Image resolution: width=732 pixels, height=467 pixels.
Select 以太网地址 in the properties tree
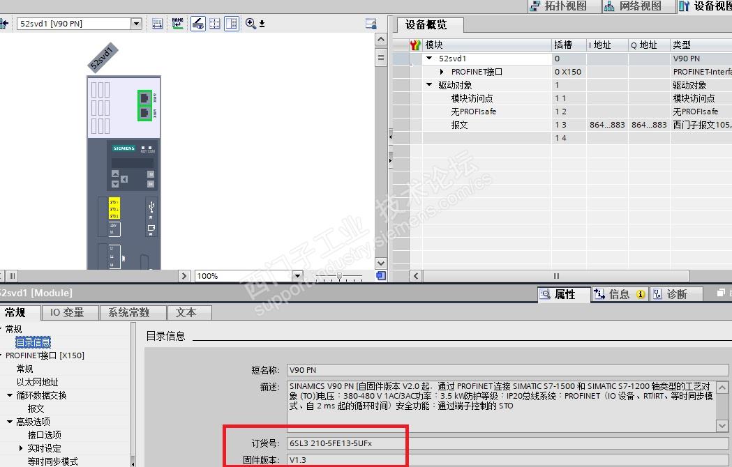38,382
